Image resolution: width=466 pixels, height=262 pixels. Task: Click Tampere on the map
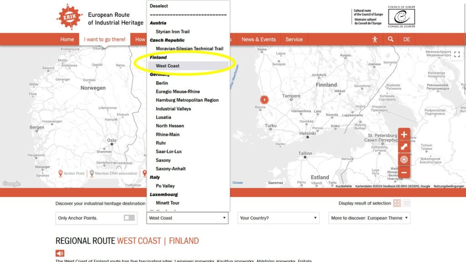(x=291, y=96)
